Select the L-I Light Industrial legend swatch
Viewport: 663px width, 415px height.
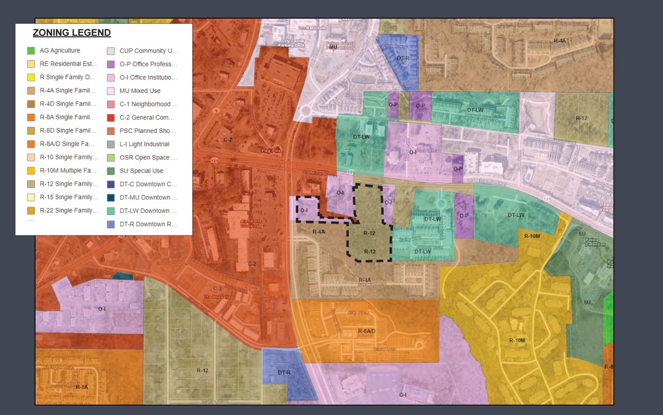click(x=110, y=144)
